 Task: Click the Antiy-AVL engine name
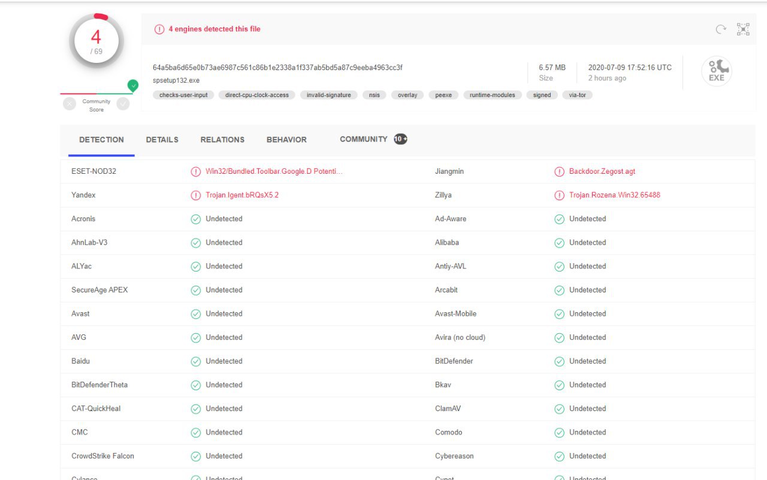pyautogui.click(x=451, y=266)
